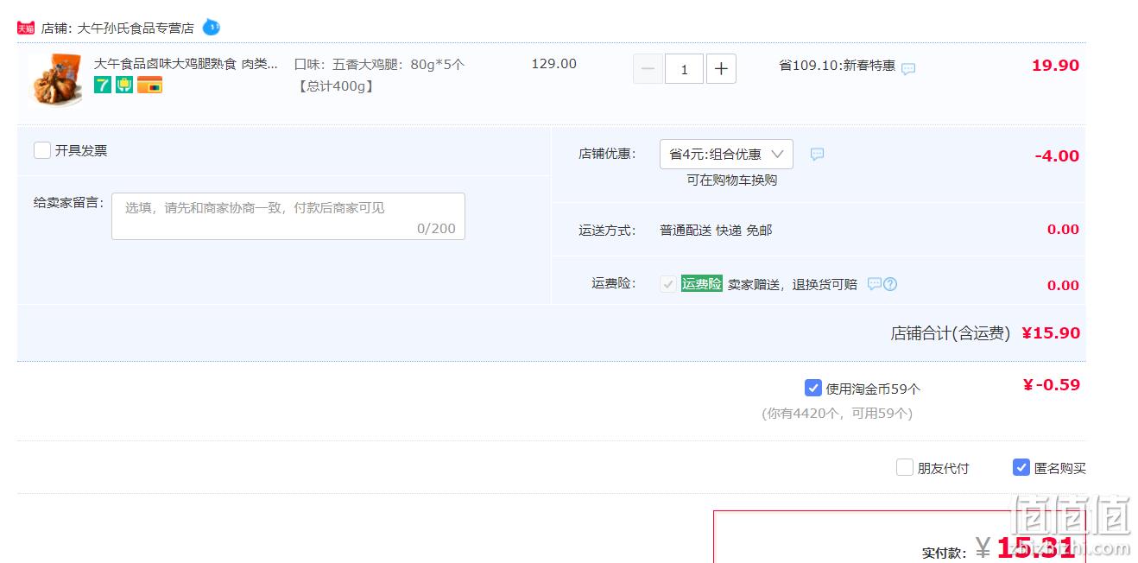
Task: Click the quantity input field showing 1
Action: pos(684,69)
